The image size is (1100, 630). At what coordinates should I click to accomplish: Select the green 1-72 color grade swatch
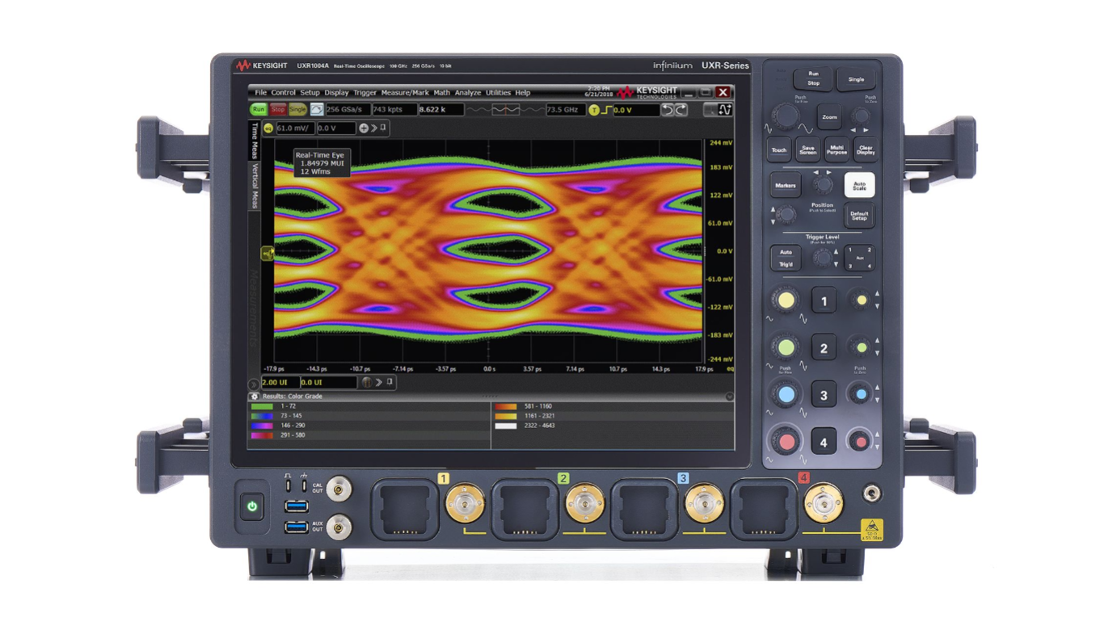[262, 406]
